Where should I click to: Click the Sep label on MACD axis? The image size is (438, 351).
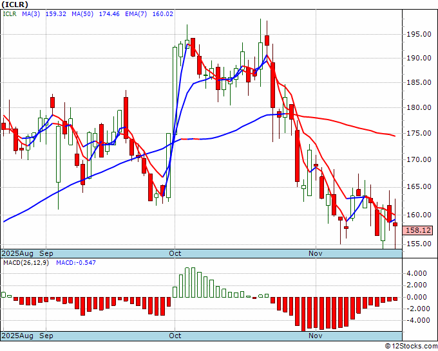click(x=46, y=336)
